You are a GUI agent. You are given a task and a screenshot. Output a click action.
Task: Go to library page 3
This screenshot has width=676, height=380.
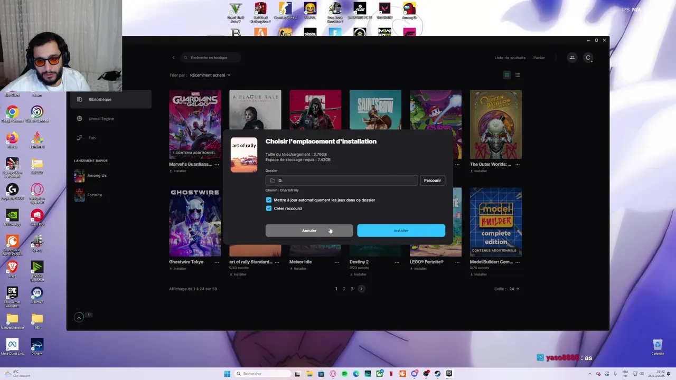tap(352, 289)
